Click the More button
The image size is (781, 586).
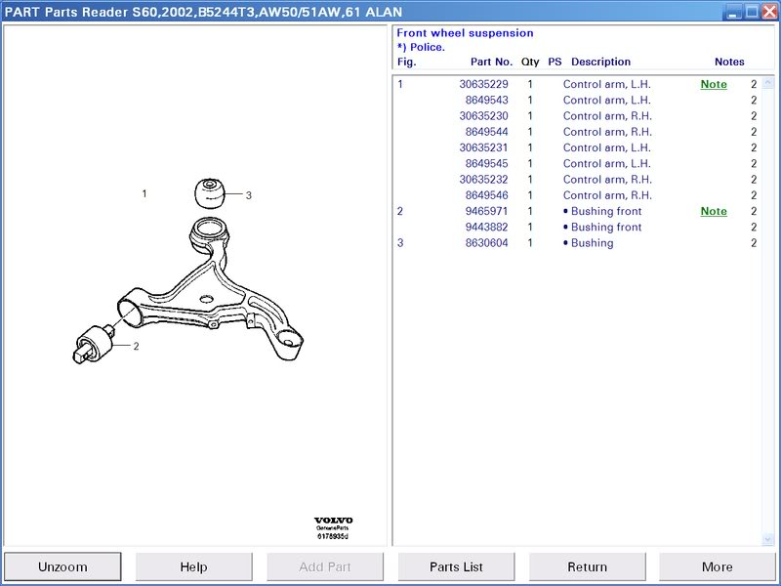pyautogui.click(x=718, y=566)
